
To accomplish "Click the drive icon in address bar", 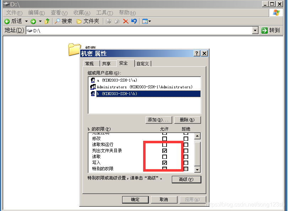I will [x=29, y=30].
